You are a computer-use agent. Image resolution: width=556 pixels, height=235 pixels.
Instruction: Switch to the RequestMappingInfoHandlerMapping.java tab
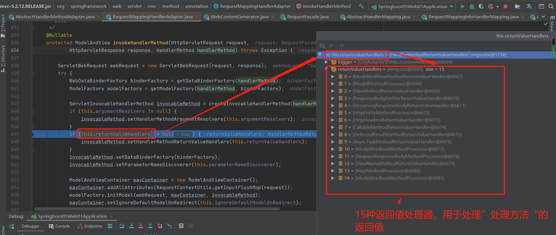(473, 17)
